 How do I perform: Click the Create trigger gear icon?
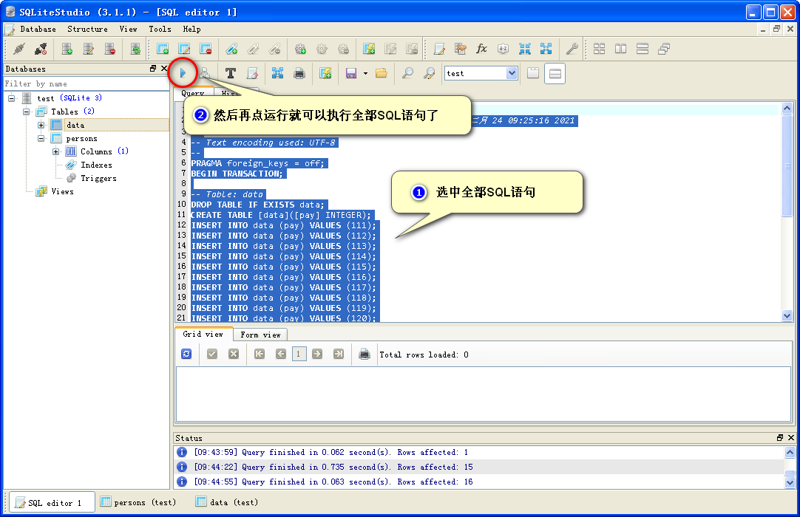coord(300,49)
